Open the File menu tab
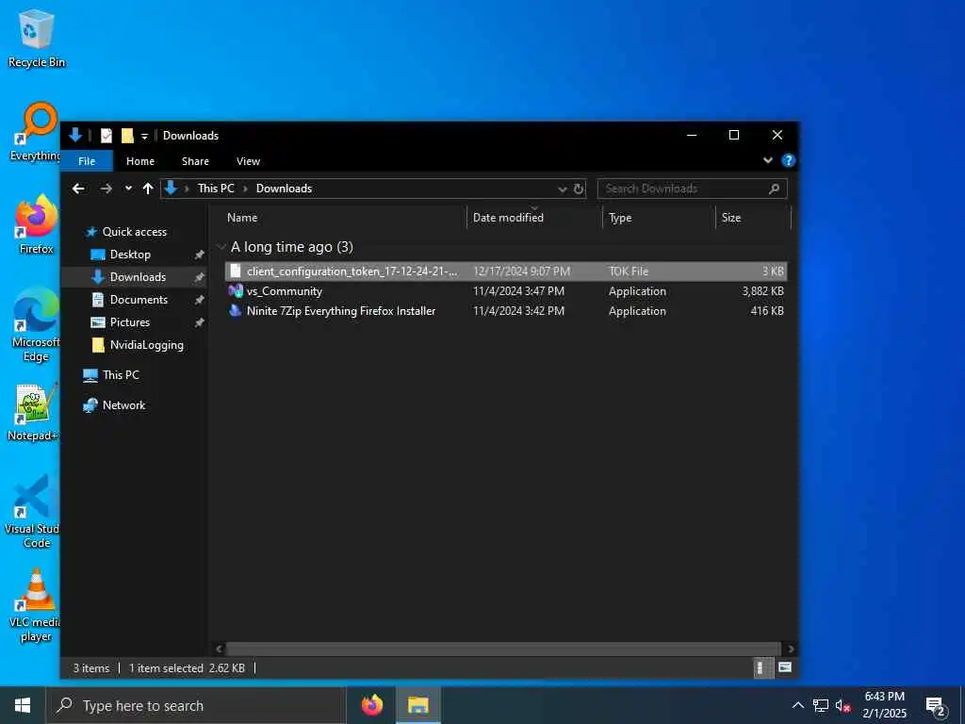Screen dimensions: 965x724 (87, 161)
